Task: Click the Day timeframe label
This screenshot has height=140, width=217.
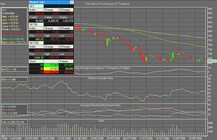Action: tap(3, 4)
